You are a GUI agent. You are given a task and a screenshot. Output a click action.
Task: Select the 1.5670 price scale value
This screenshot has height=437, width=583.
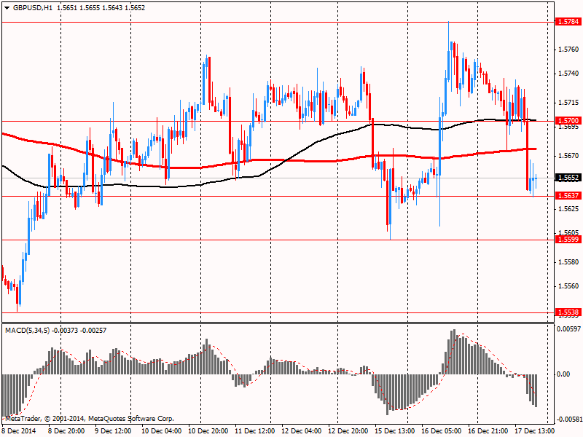pos(569,156)
